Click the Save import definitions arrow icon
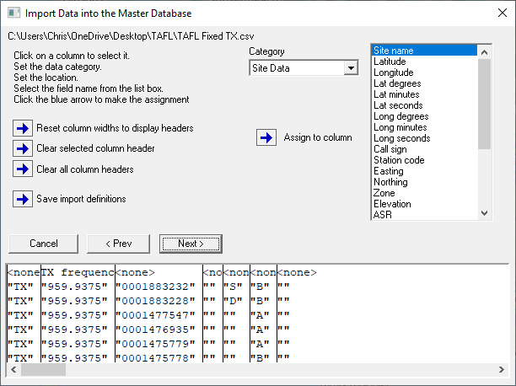This screenshot has width=516, height=386. pyautogui.click(x=22, y=199)
